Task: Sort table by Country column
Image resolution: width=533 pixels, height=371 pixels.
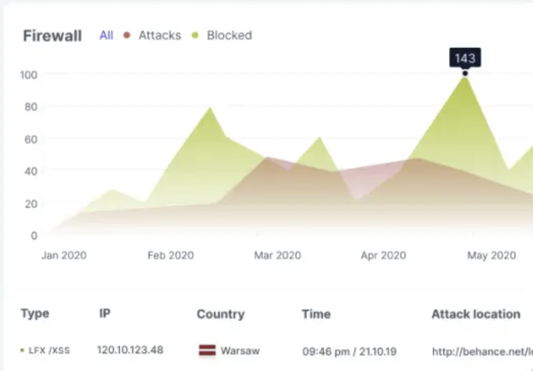Action: 221,314
